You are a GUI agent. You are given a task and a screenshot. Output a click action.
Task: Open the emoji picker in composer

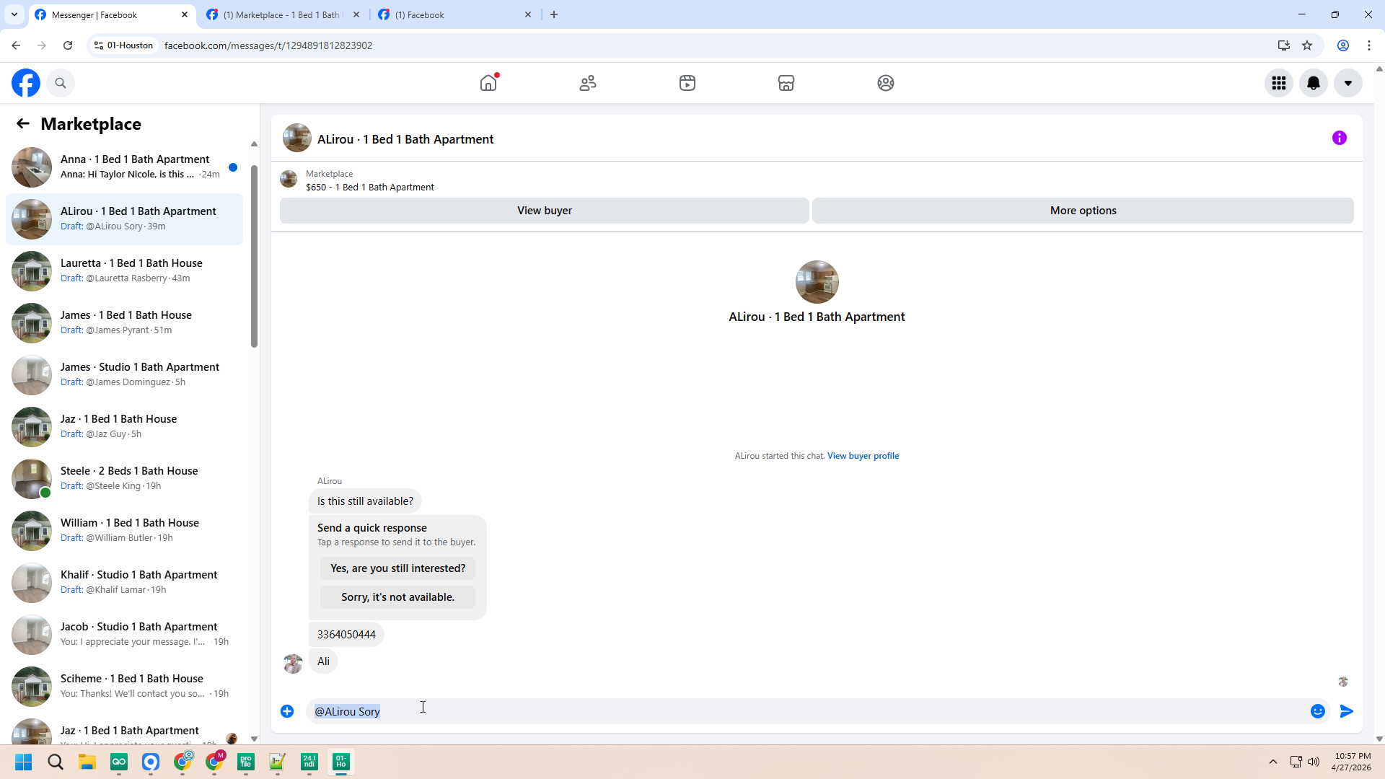1317,711
